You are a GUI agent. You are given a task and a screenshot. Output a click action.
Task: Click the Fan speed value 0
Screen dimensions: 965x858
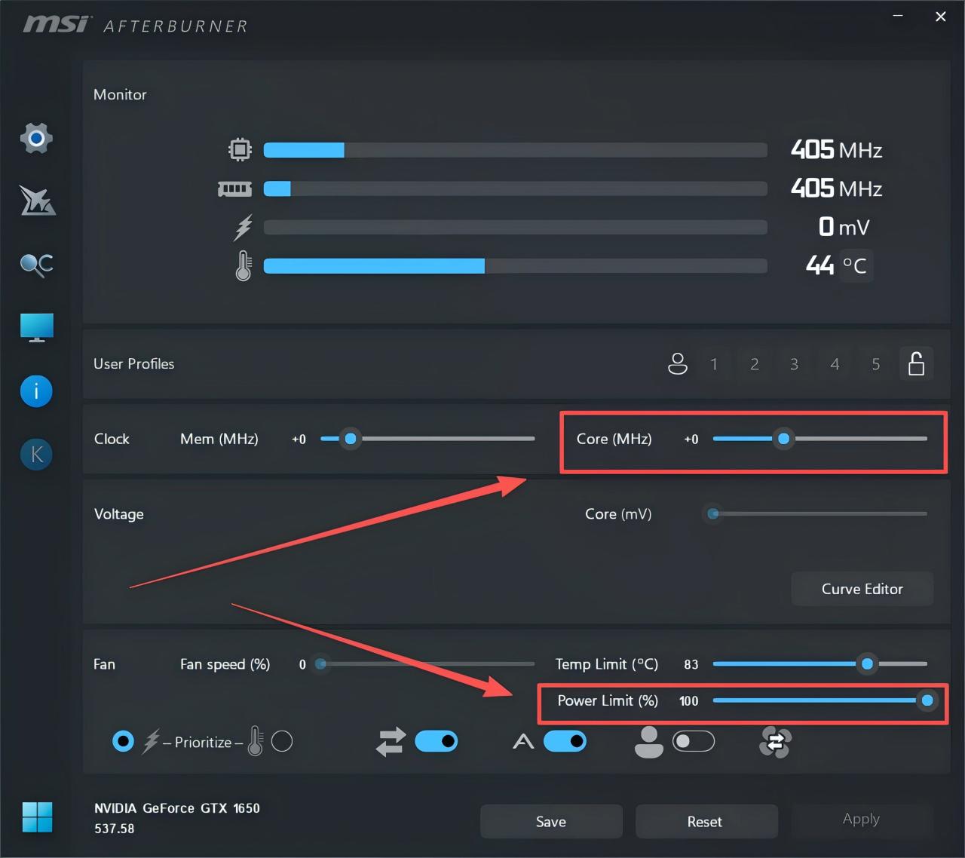pyautogui.click(x=302, y=664)
